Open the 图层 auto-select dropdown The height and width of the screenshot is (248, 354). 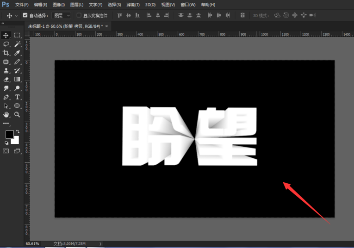[x=62, y=15]
